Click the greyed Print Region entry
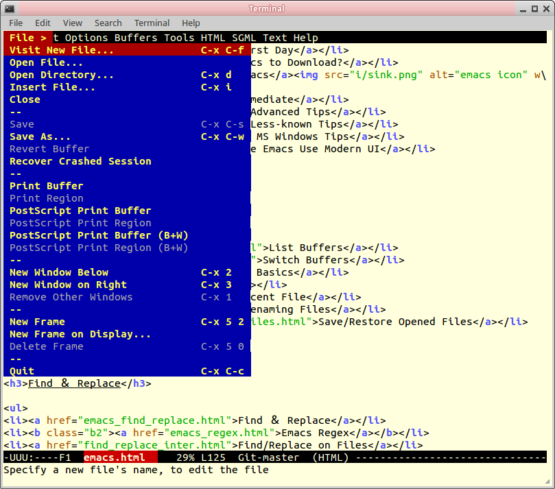The height and width of the screenshot is (489, 555). coord(127,198)
